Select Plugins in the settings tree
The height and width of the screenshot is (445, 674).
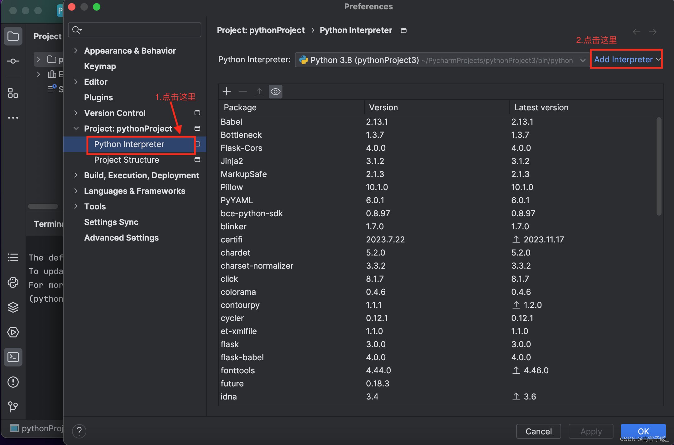tap(98, 97)
